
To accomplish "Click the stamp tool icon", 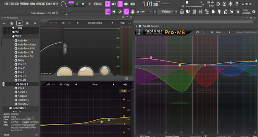I will 132,12.
